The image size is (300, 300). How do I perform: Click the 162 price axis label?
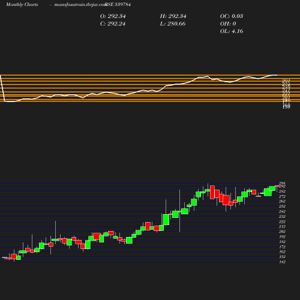(282, 252)
